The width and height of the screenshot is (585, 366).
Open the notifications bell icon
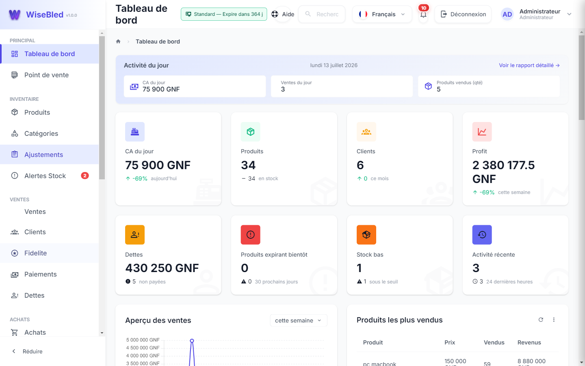click(x=423, y=14)
